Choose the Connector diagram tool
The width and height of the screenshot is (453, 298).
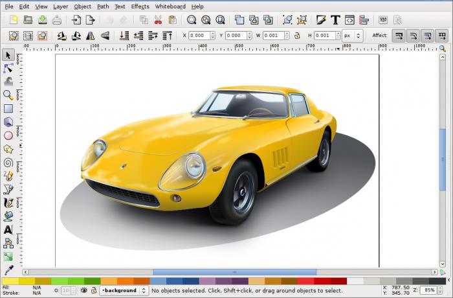coord(8,244)
